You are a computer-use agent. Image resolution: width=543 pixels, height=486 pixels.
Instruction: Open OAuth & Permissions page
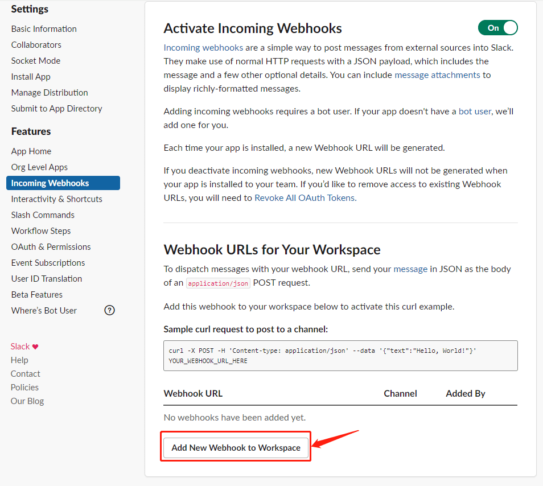(51, 247)
